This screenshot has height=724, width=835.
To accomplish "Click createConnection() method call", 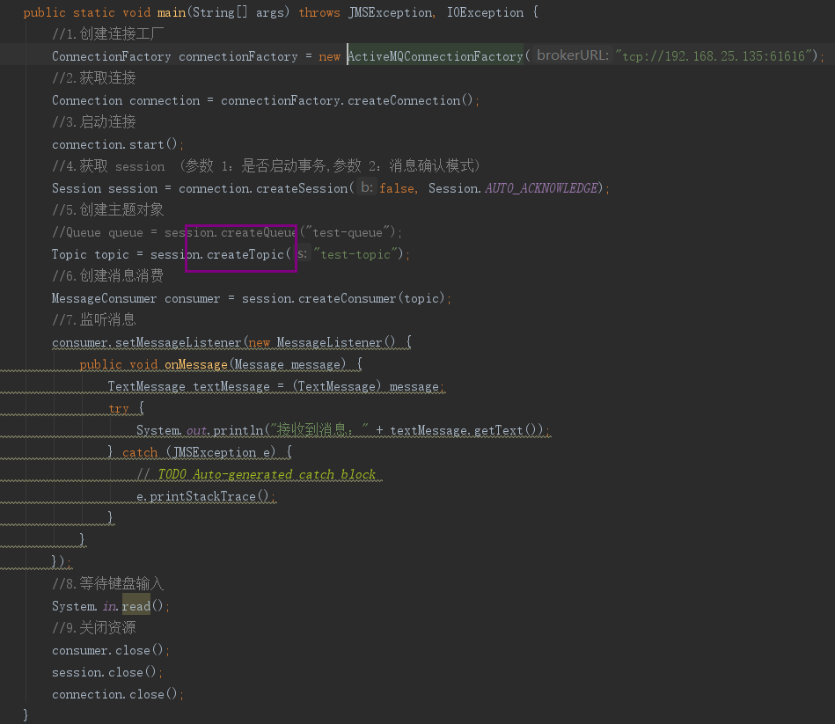I will click(x=410, y=100).
